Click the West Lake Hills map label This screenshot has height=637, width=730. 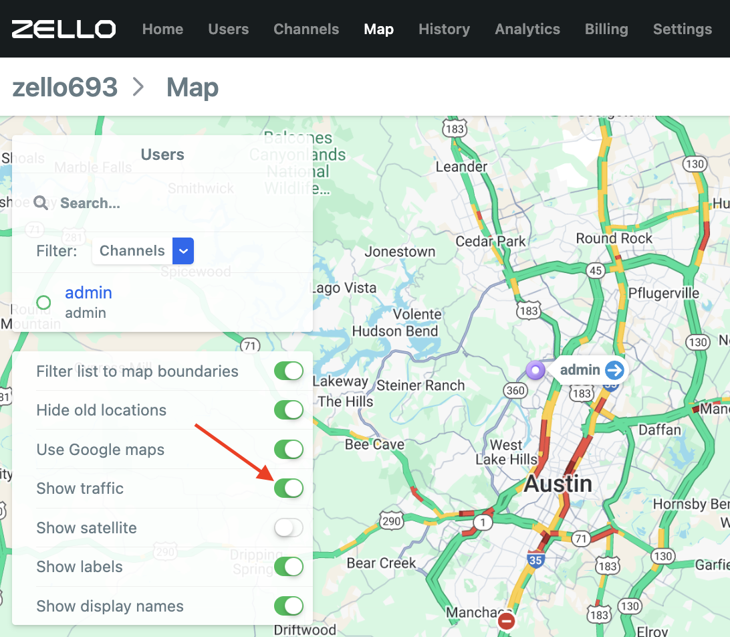[506, 452]
